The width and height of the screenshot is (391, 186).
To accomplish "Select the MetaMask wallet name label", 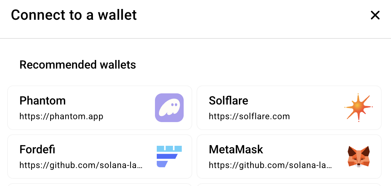I will (x=236, y=149).
